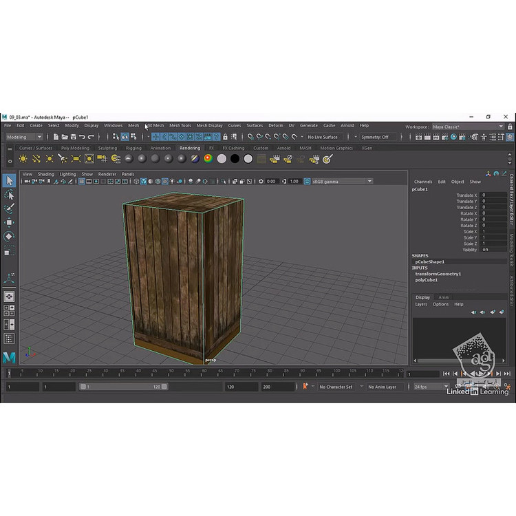
Task: Click the Translate X value field
Action: pyautogui.click(x=493, y=195)
